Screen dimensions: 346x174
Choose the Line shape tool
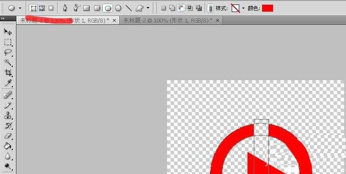[x=128, y=8]
